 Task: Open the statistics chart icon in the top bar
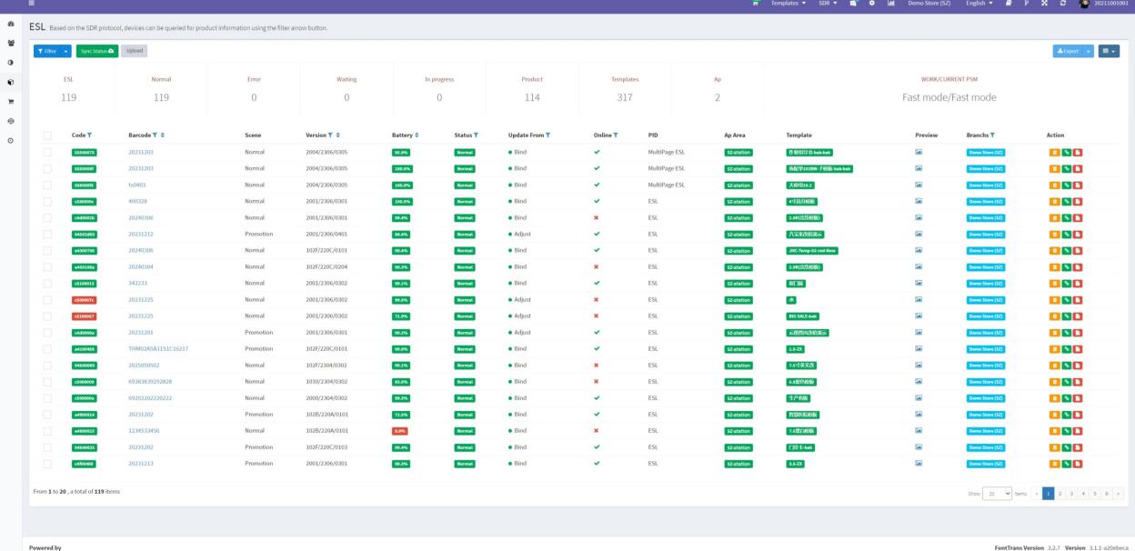(891, 5)
